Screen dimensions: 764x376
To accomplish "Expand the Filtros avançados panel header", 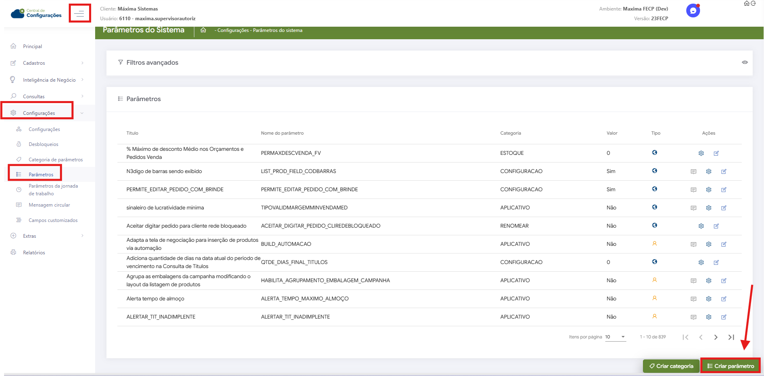I will 152,63.
